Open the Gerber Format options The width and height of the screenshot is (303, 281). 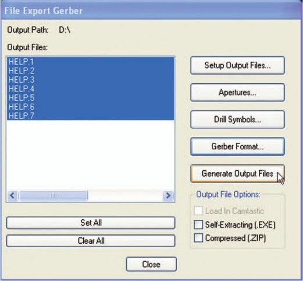[237, 146]
